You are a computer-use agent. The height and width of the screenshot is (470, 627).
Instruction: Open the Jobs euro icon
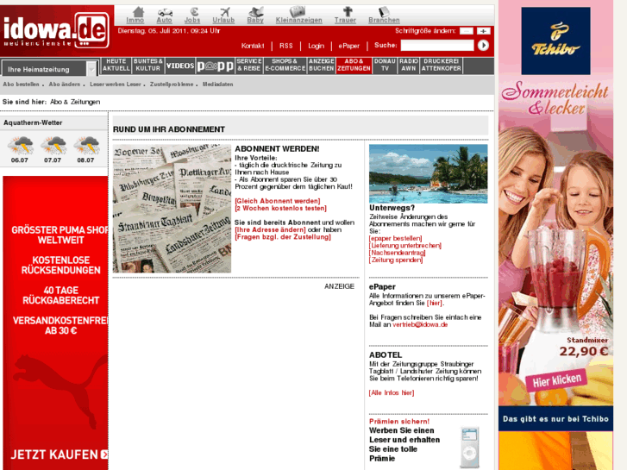point(193,11)
